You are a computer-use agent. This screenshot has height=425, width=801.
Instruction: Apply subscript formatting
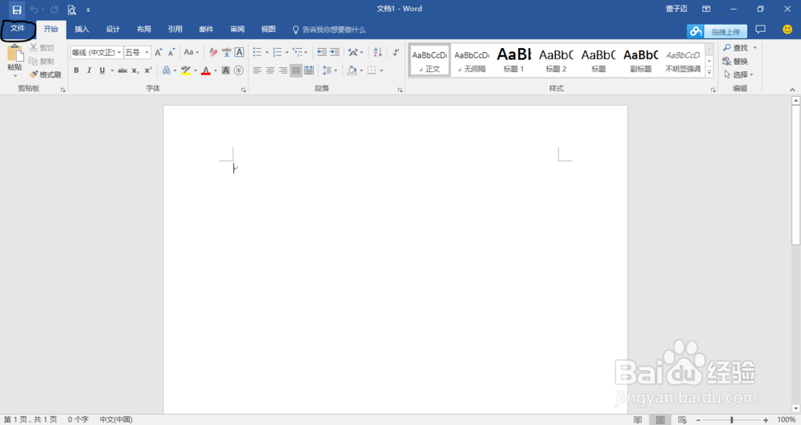point(135,70)
